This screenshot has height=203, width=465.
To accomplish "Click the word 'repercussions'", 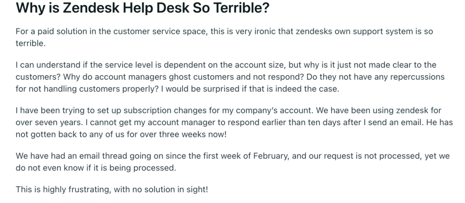I will click(x=417, y=77).
